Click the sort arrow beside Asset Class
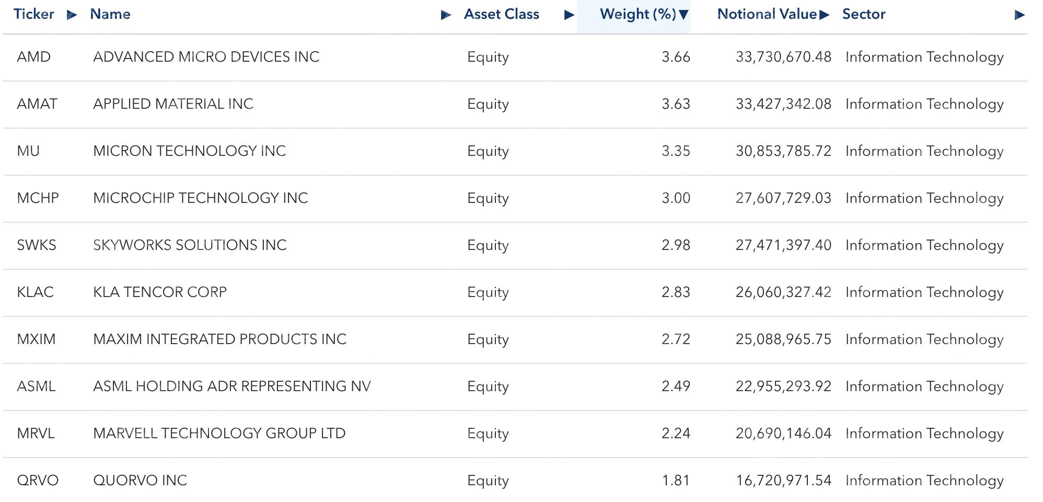The height and width of the screenshot is (502, 1043). (569, 15)
